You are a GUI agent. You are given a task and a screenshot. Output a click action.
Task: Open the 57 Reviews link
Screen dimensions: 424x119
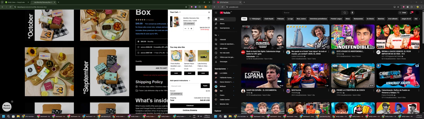(150, 20)
